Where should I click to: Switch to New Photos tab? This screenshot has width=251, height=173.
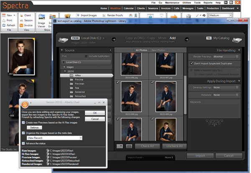(x=158, y=50)
